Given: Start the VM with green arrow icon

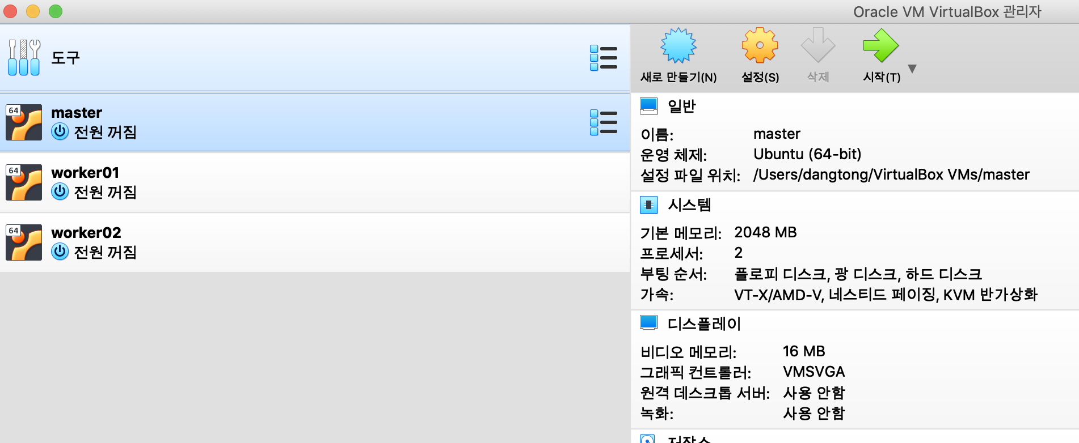Looking at the screenshot, I should click(881, 45).
